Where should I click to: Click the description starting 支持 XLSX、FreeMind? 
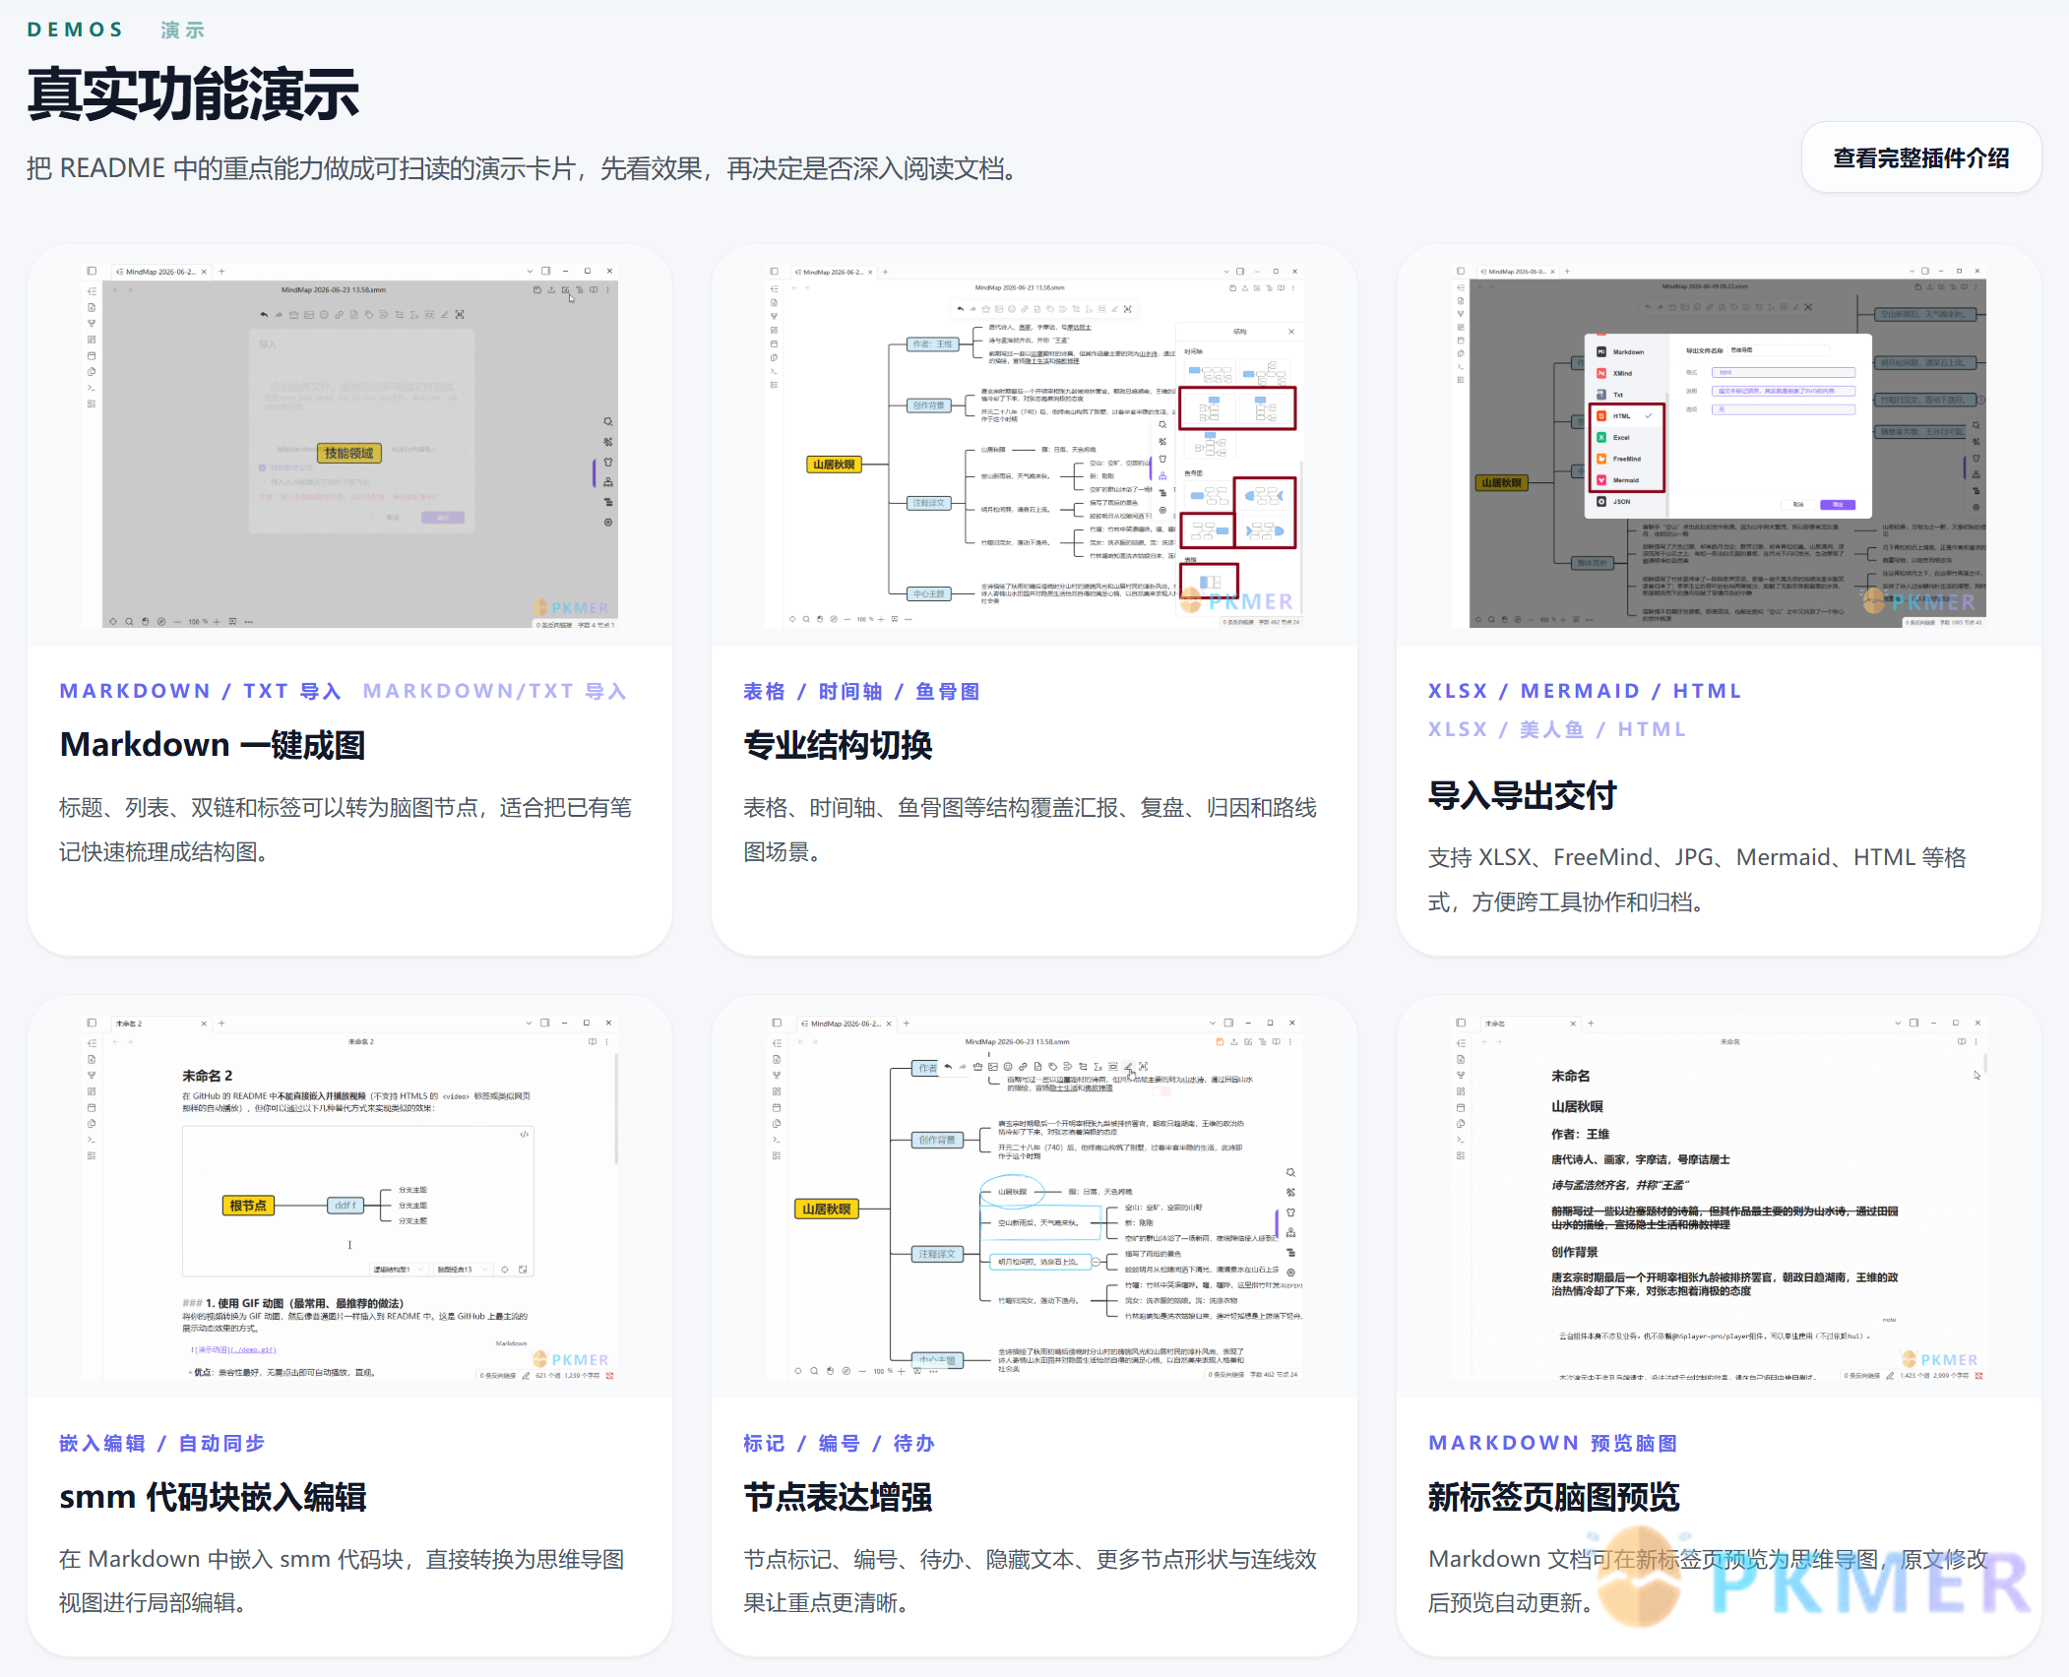point(1697,880)
